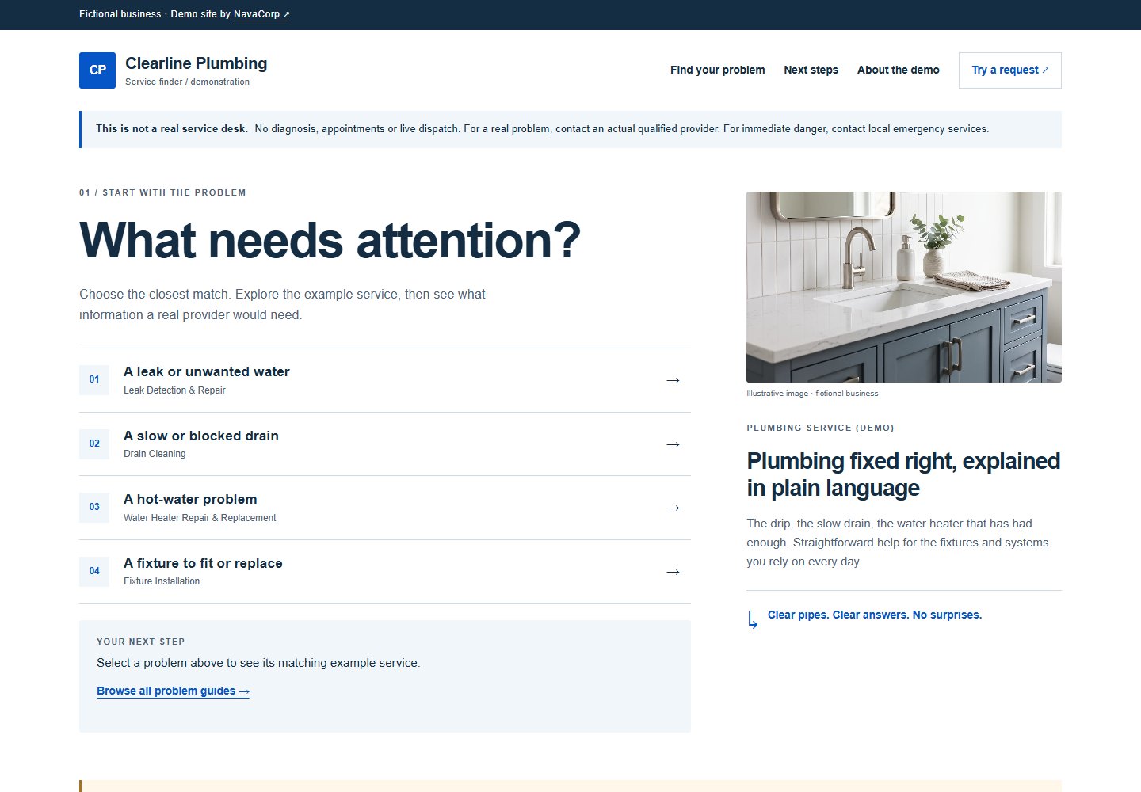This screenshot has height=792, width=1141.
Task: Click the 03 number badge for hot water
Action: (94, 507)
